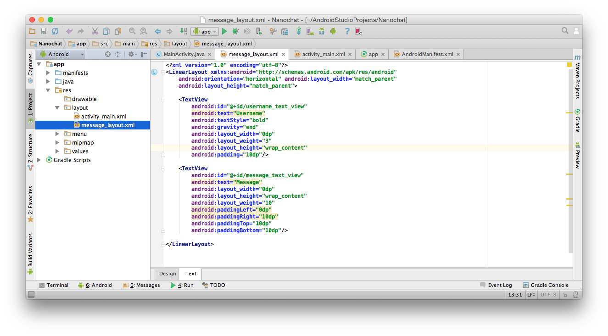Select the drawable folder in the tree
The image size is (608, 336).
(x=84, y=99)
